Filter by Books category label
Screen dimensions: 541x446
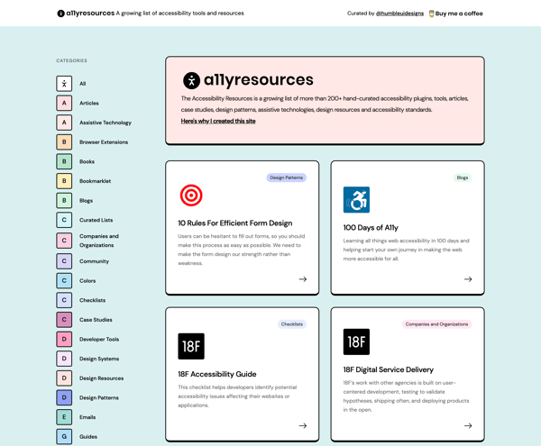[87, 161]
